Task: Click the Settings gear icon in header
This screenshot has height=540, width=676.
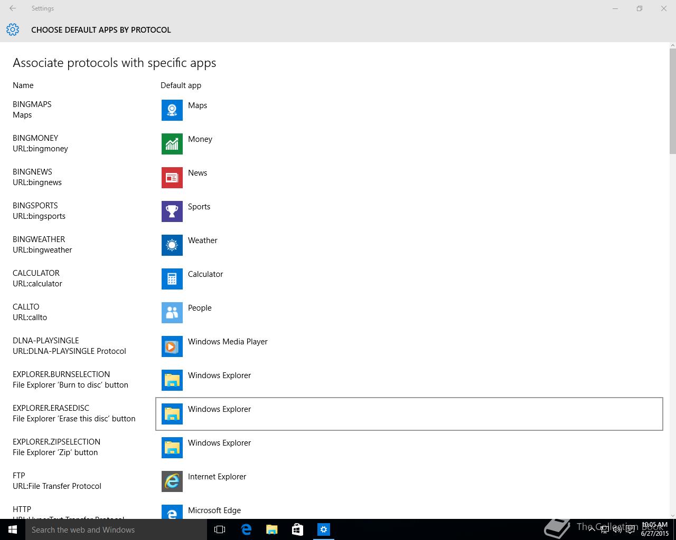Action: 13,30
